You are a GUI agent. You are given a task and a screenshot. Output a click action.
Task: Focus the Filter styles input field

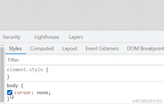tap(85, 60)
